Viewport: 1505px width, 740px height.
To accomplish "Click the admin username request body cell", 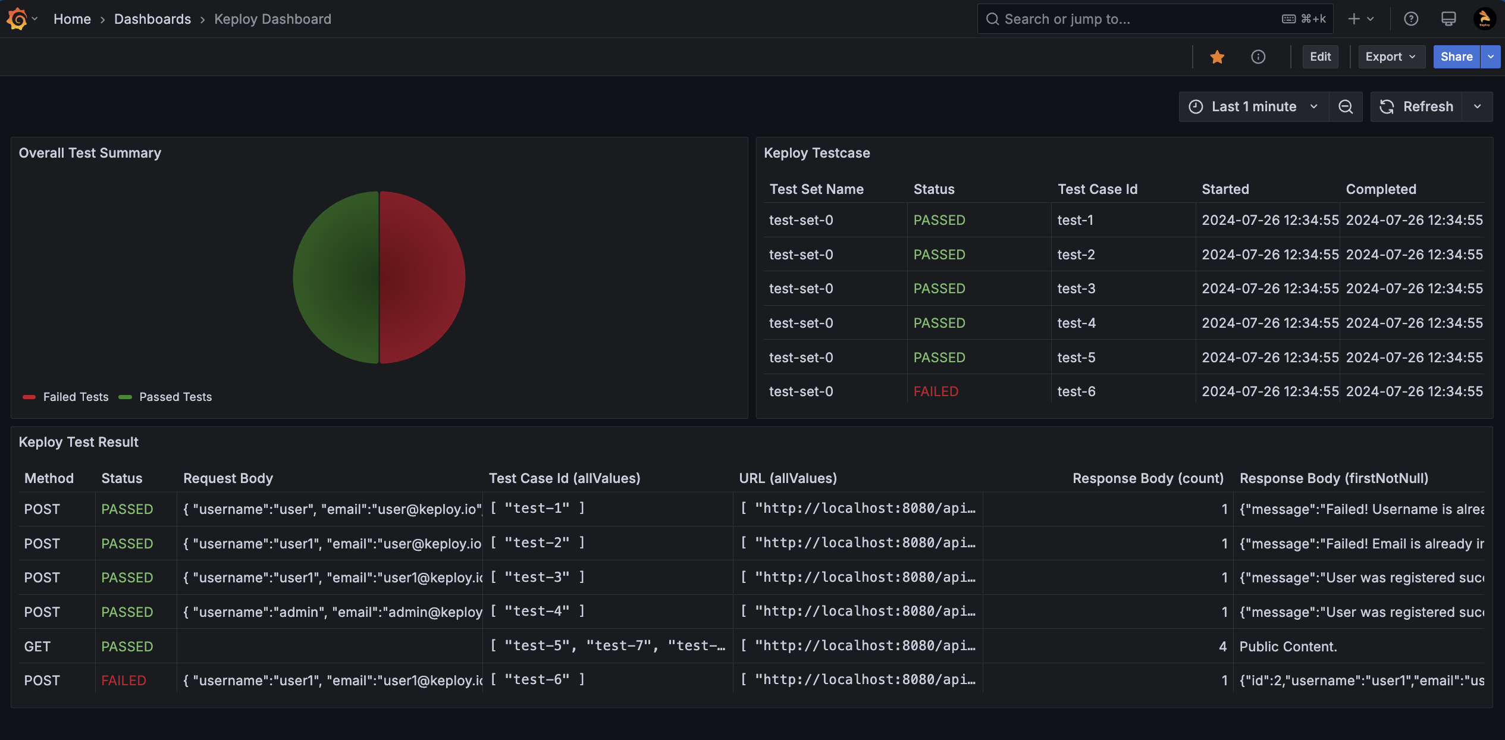I will [330, 612].
